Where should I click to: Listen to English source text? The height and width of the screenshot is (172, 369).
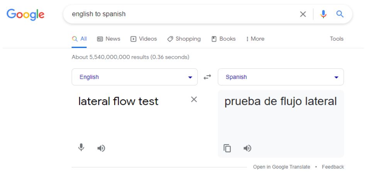(101, 148)
